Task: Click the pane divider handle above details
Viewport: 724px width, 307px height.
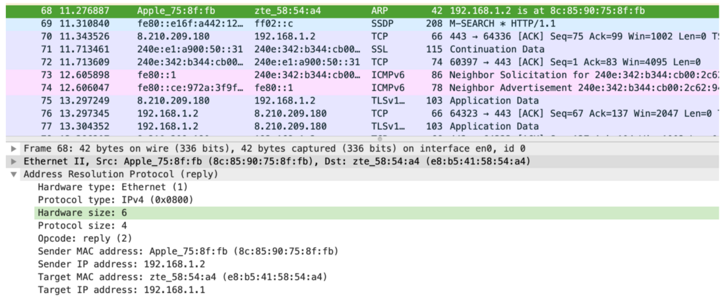Action: [380, 138]
